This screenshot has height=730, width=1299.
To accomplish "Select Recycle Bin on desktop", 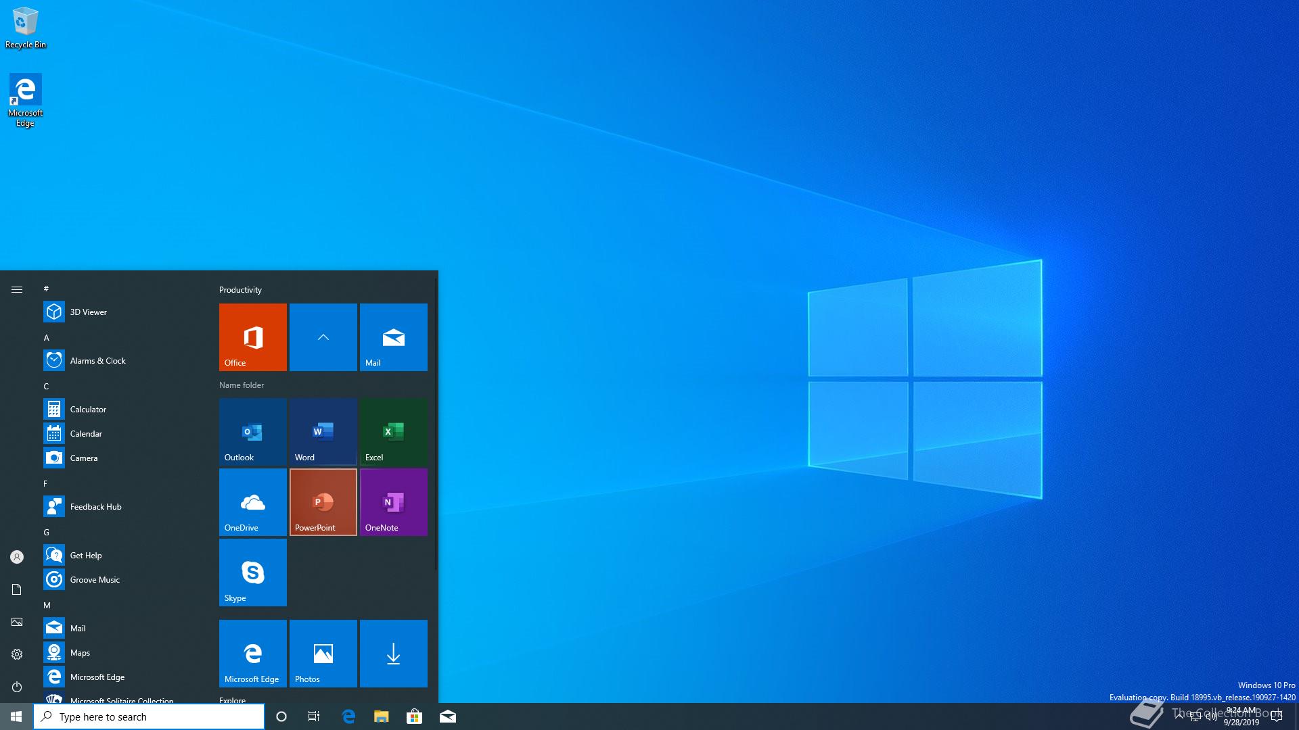I will (x=26, y=28).
